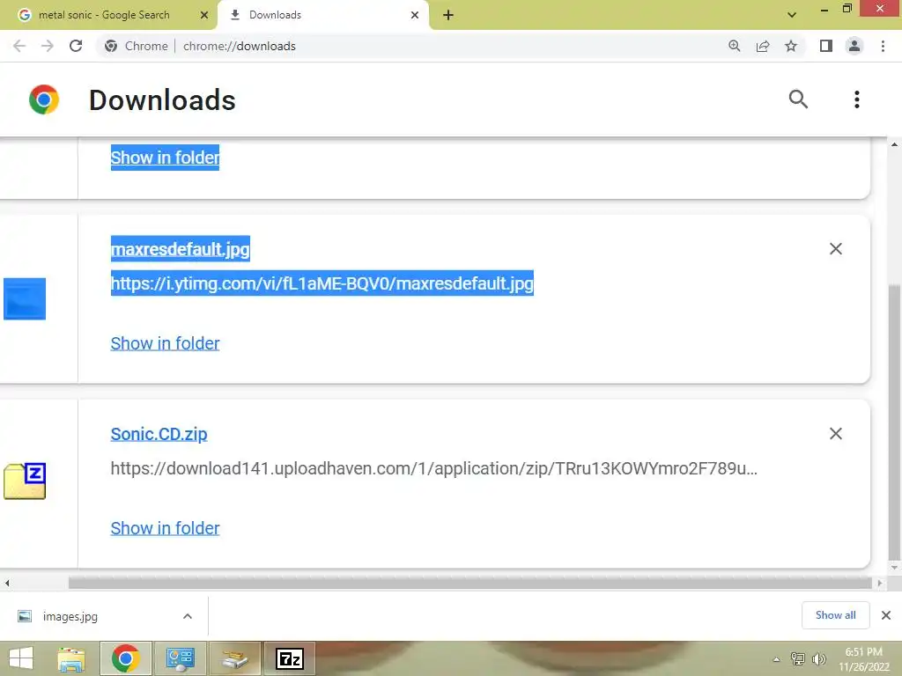902x676 pixels.
Task: Click the i.ytimg.com source URL
Action: [322, 283]
